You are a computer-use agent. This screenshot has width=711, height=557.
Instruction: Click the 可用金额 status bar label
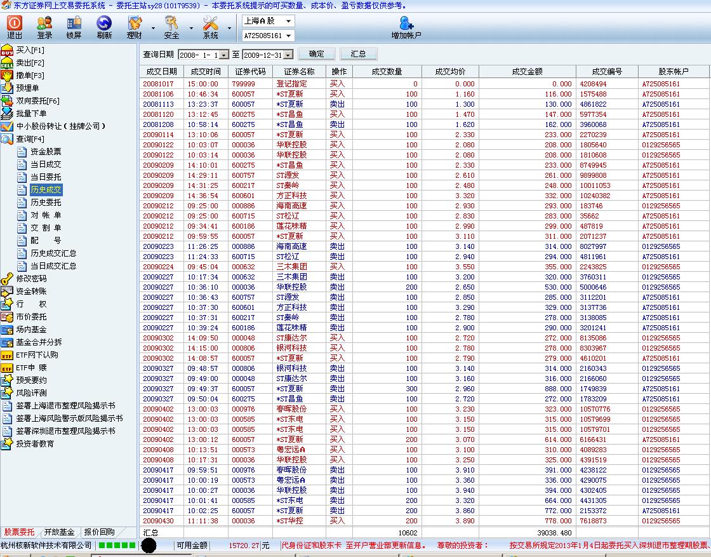(192, 545)
